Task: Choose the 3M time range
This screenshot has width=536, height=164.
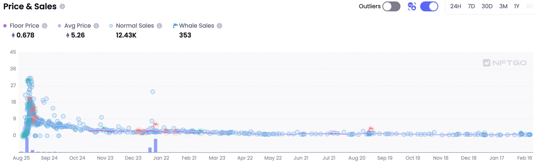Action: (x=503, y=6)
